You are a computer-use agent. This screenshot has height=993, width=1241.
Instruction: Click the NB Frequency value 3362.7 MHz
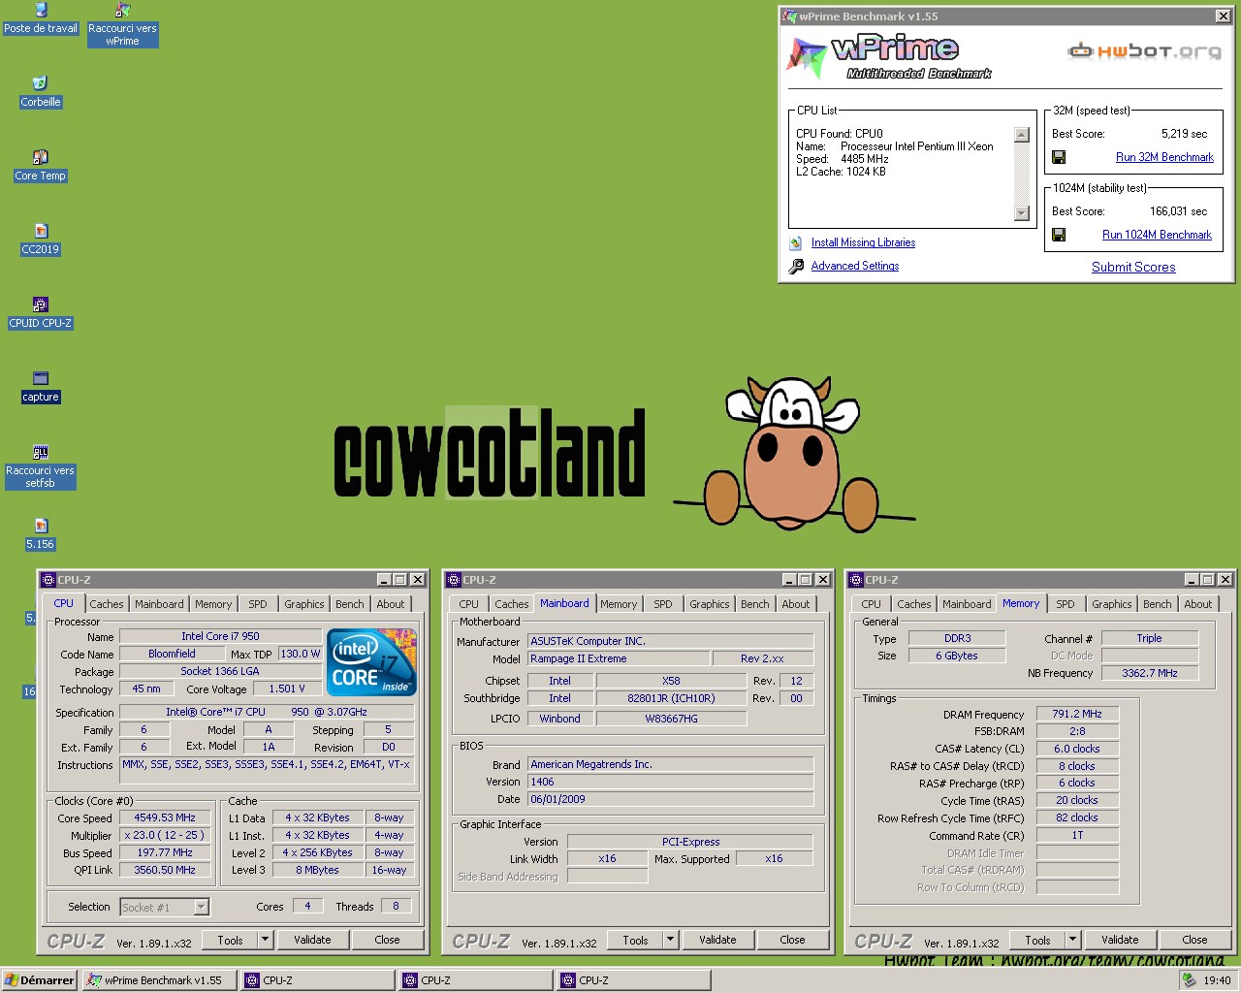pyautogui.click(x=1150, y=673)
